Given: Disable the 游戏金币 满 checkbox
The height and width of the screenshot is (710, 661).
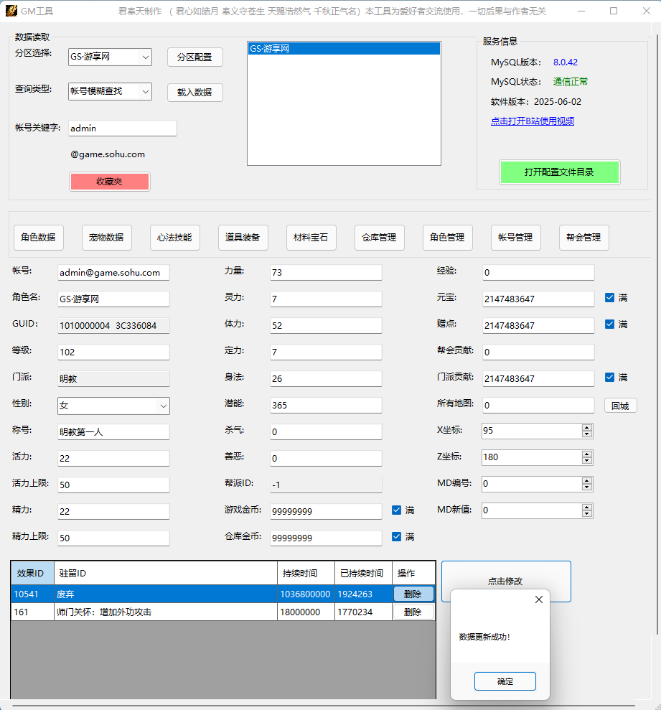Looking at the screenshot, I should pyautogui.click(x=396, y=510).
